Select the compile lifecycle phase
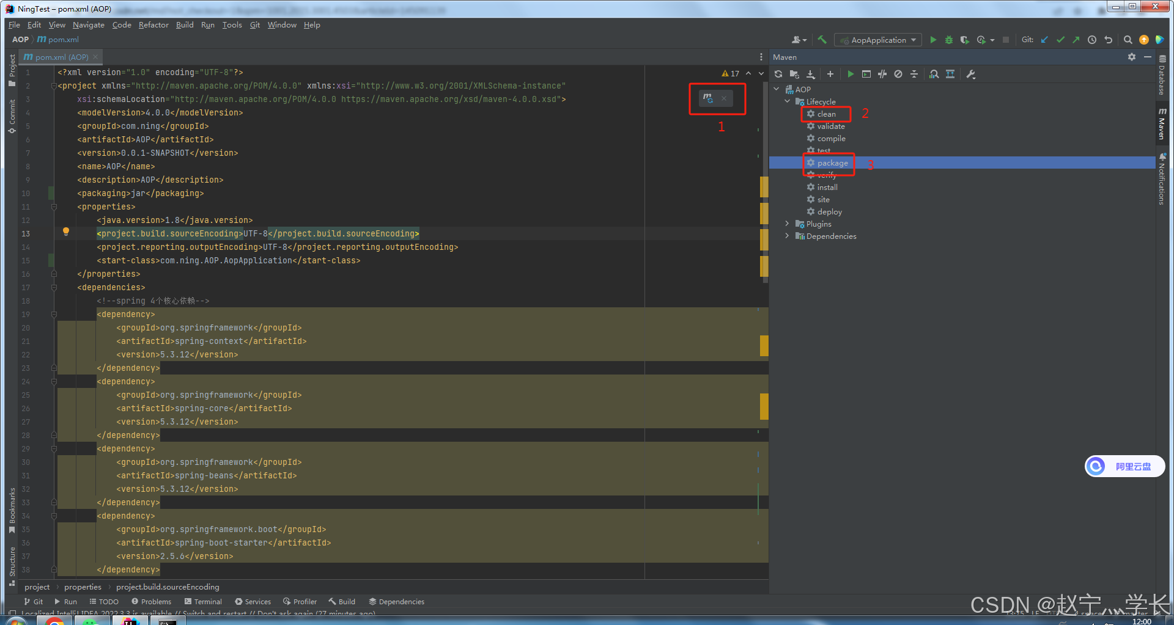Image resolution: width=1174 pixels, height=625 pixels. tap(831, 138)
